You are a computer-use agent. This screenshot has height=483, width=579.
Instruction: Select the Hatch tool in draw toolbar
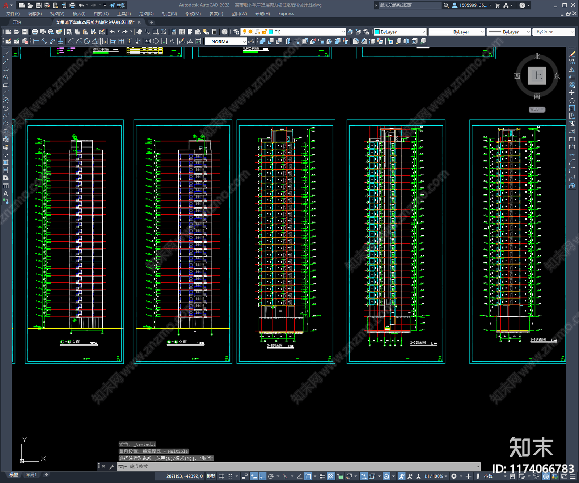[x=5, y=162]
